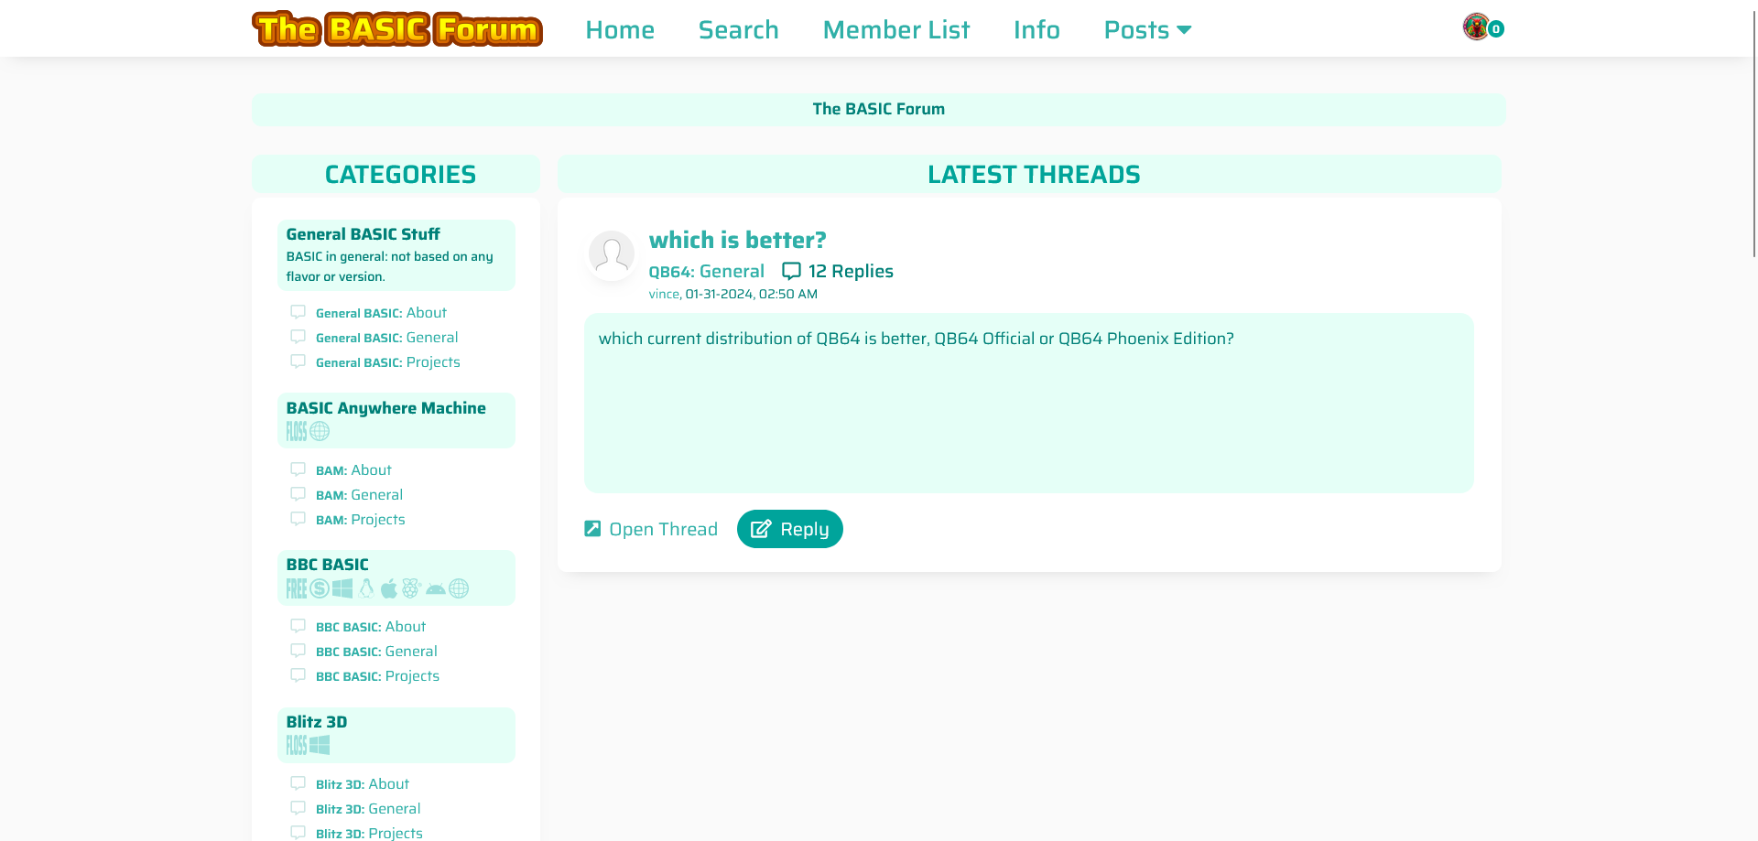Viewport: 1758px width, 841px height.
Task: Click the web globe icon under BBC BASIC
Action: pos(459,588)
